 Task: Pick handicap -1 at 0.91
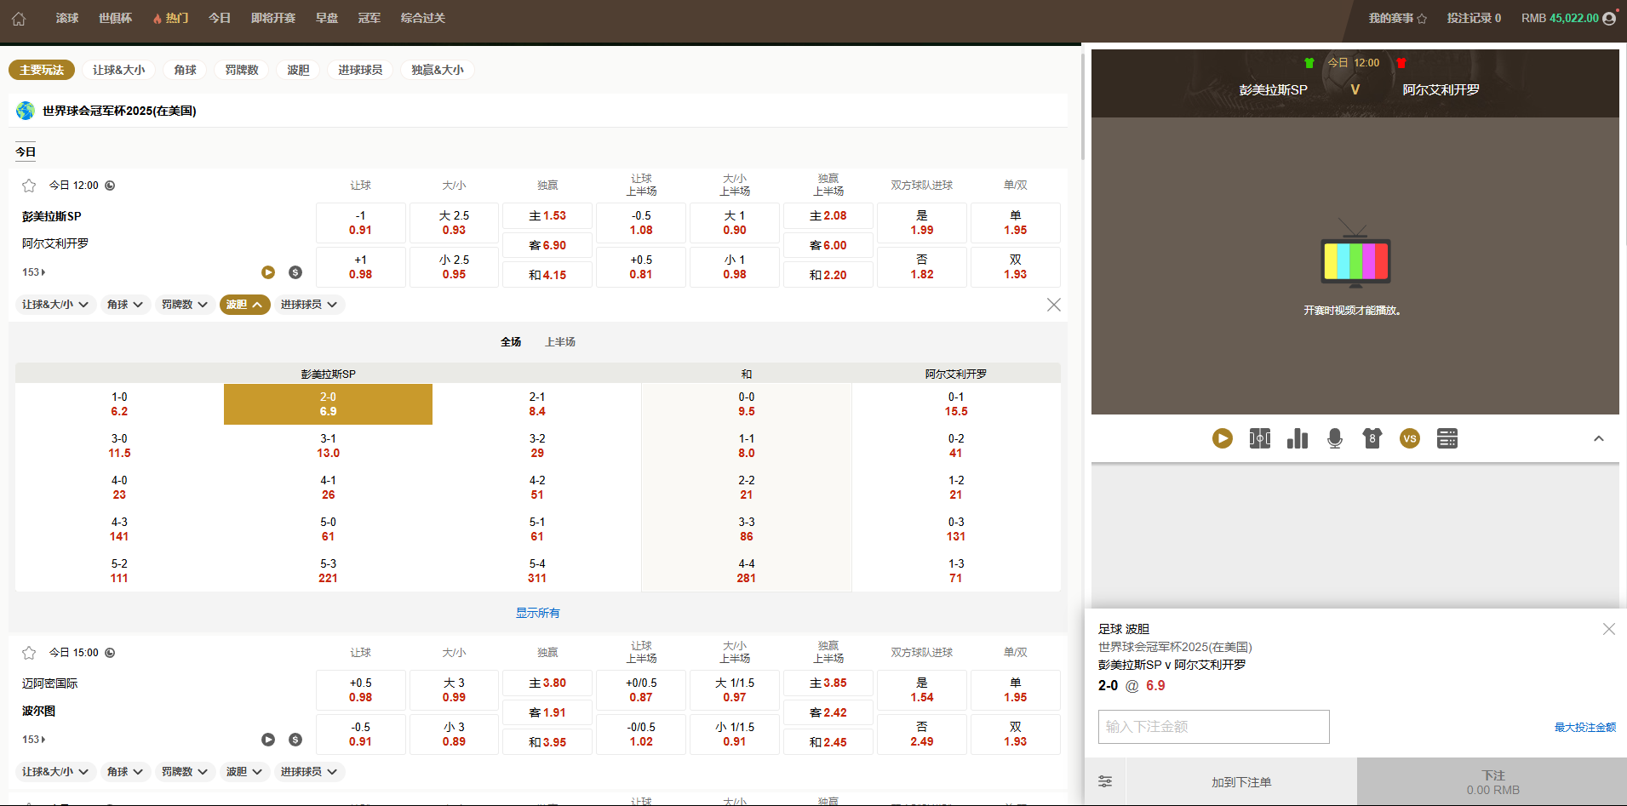pos(360,223)
